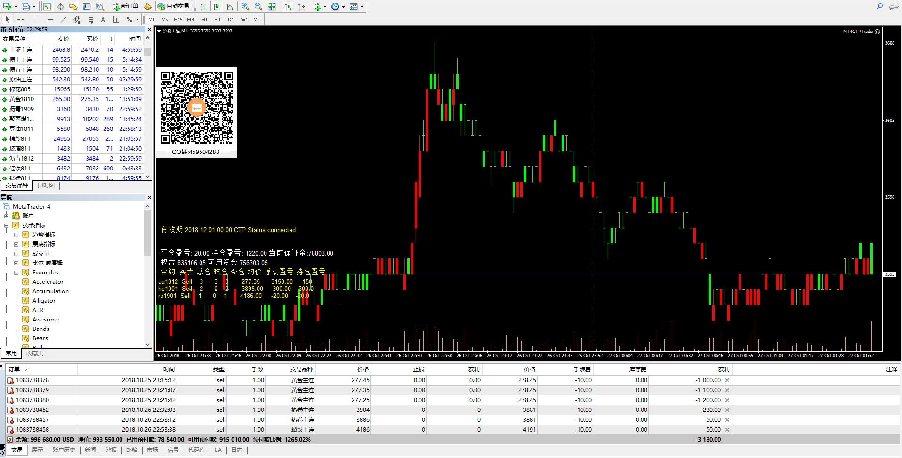Switch chart timeframe to MN

(257, 19)
